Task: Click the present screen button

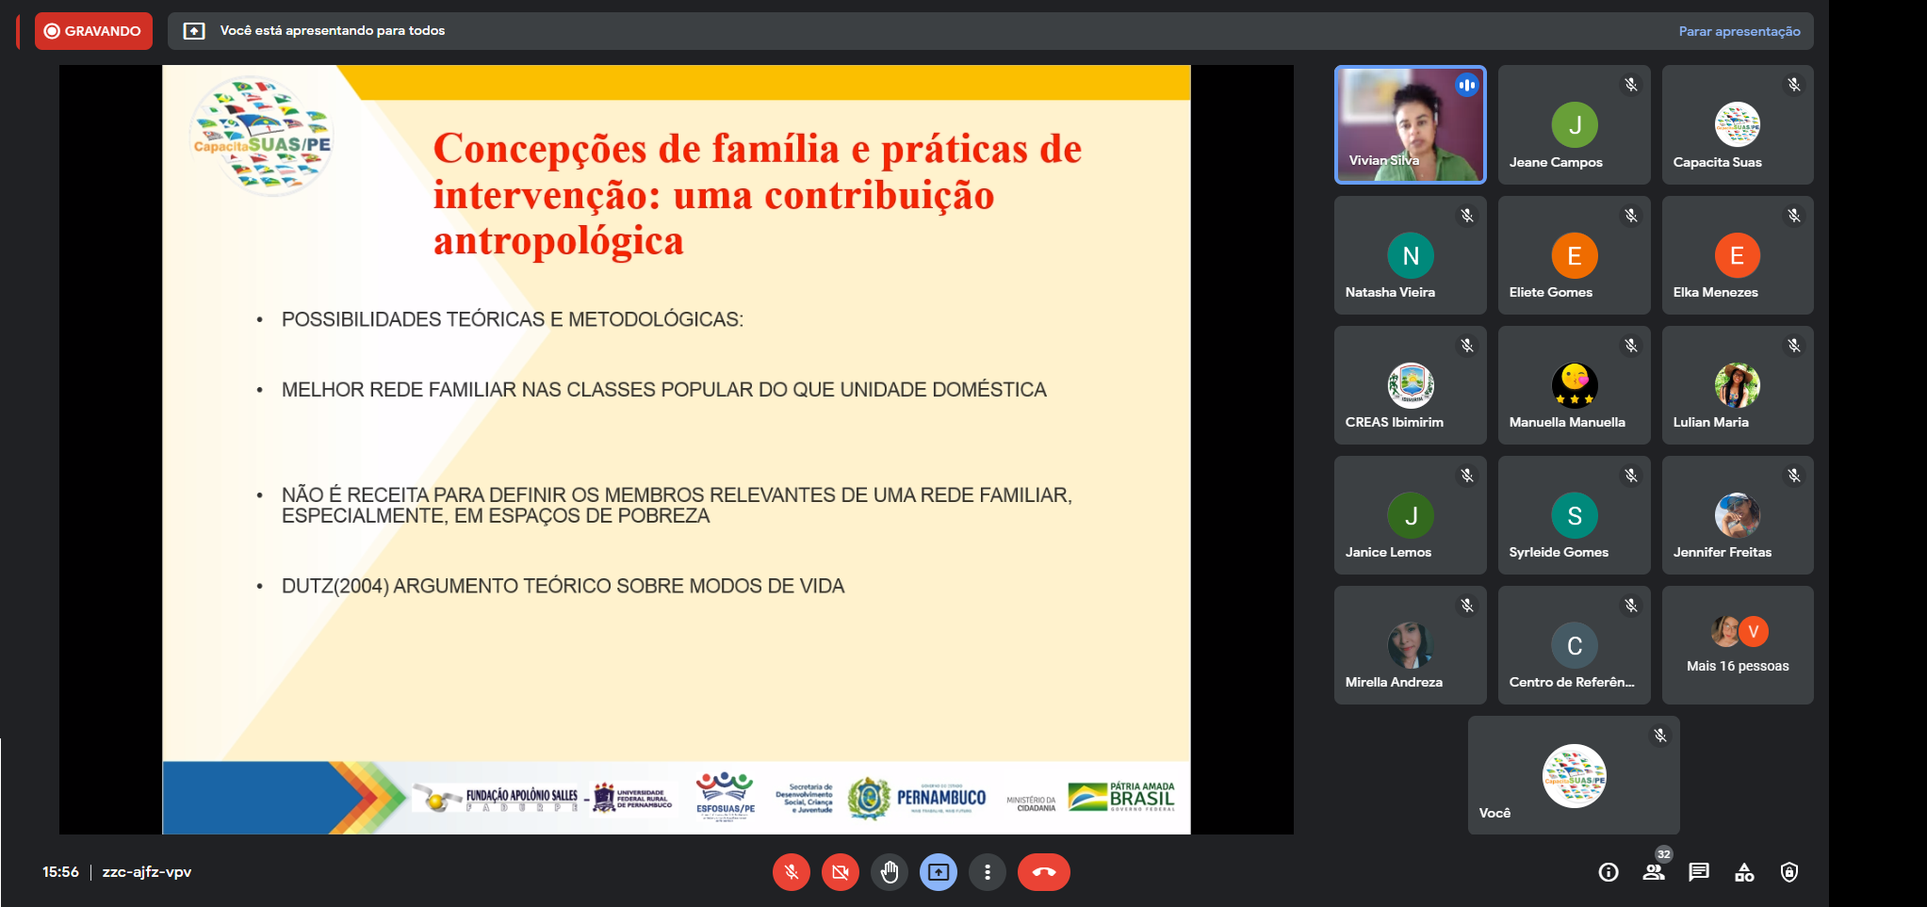Action: pyautogui.click(x=939, y=872)
